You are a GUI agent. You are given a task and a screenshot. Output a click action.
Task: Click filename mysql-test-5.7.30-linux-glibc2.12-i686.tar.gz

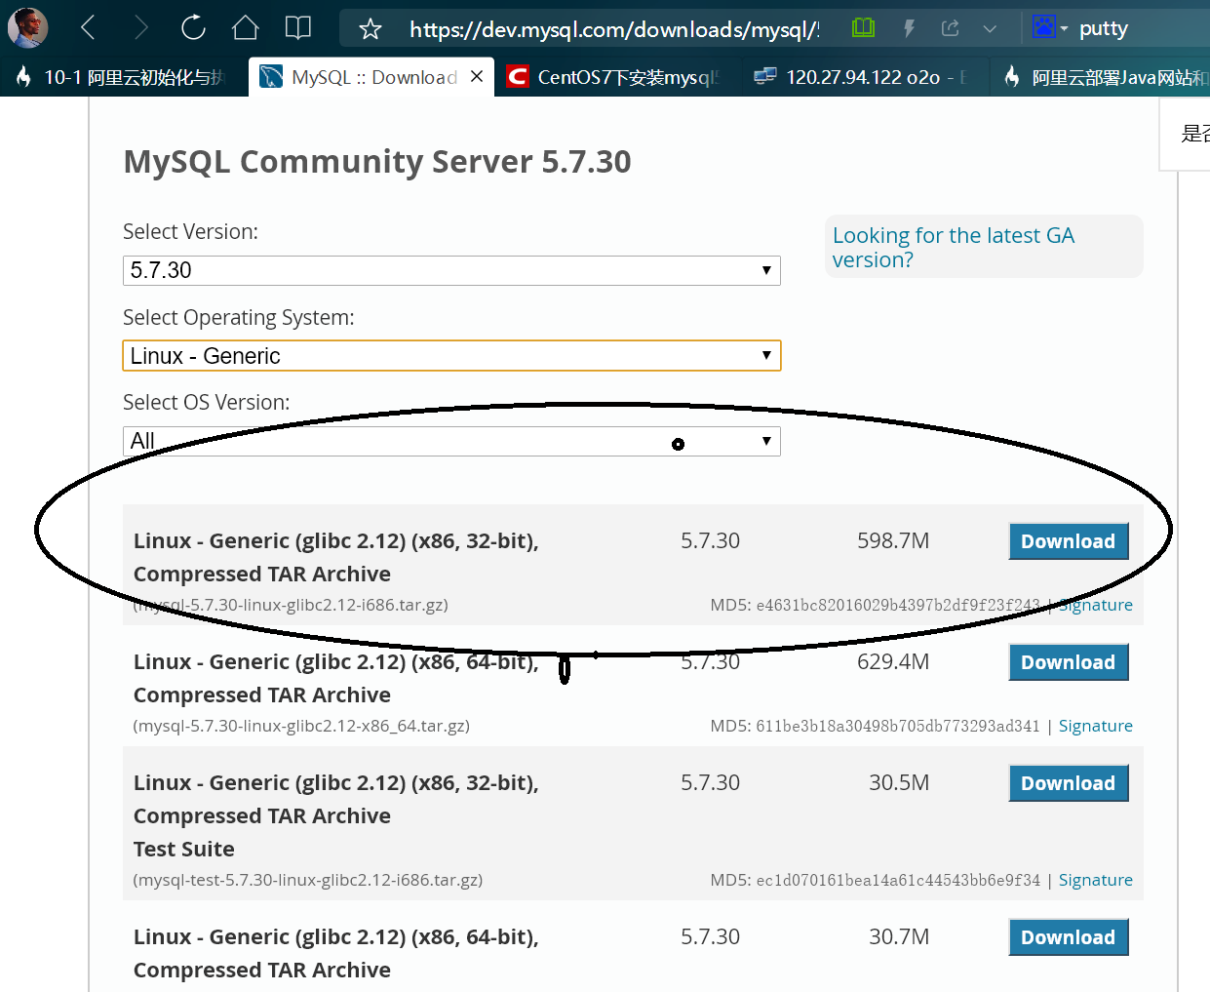[x=308, y=880]
